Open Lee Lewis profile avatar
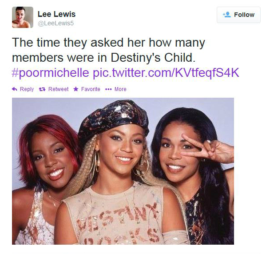The width and height of the screenshot is (266, 254). point(23,17)
